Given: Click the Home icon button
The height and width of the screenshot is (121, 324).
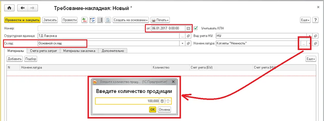Looking at the screenshot, I should (x=9, y=8).
